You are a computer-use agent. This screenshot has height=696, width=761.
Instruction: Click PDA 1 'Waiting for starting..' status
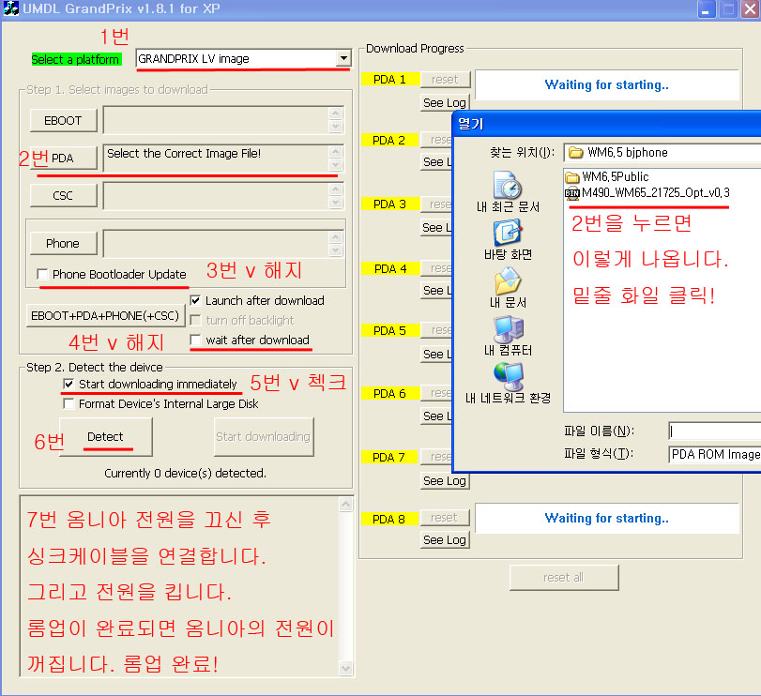(x=607, y=84)
